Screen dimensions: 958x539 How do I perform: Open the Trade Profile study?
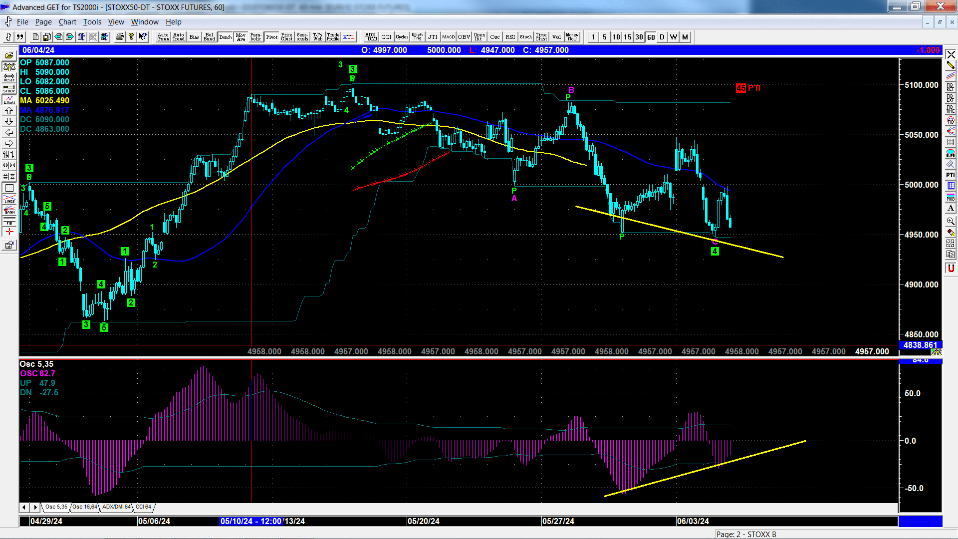coord(333,37)
